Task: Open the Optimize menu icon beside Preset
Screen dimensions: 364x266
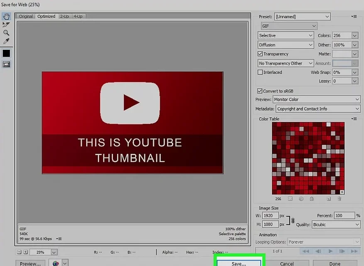Action: pyautogui.click(x=354, y=17)
